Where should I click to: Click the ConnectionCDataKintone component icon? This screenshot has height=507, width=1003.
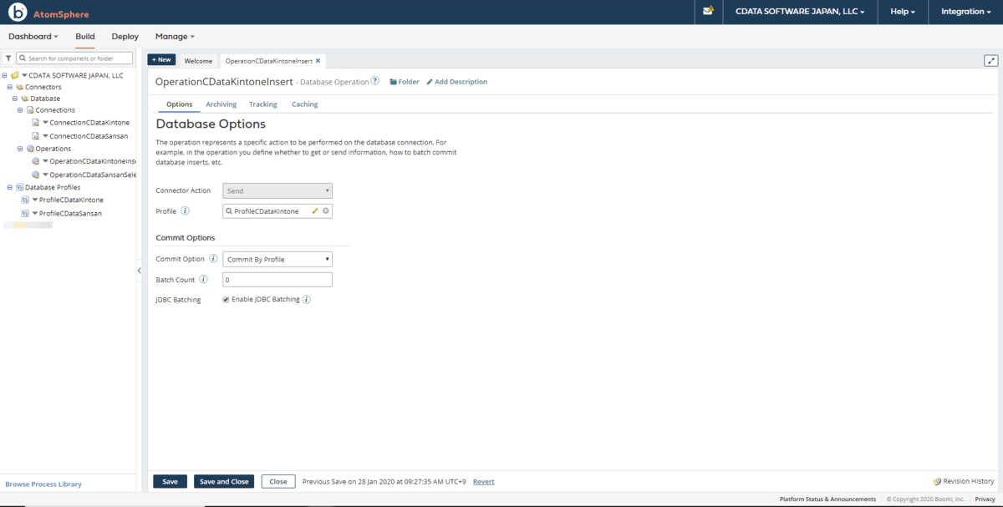point(35,123)
